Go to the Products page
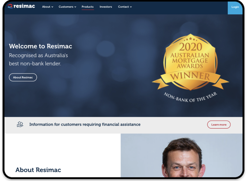Image resolution: width=247 pixels, height=181 pixels. pyautogui.click(x=88, y=7)
